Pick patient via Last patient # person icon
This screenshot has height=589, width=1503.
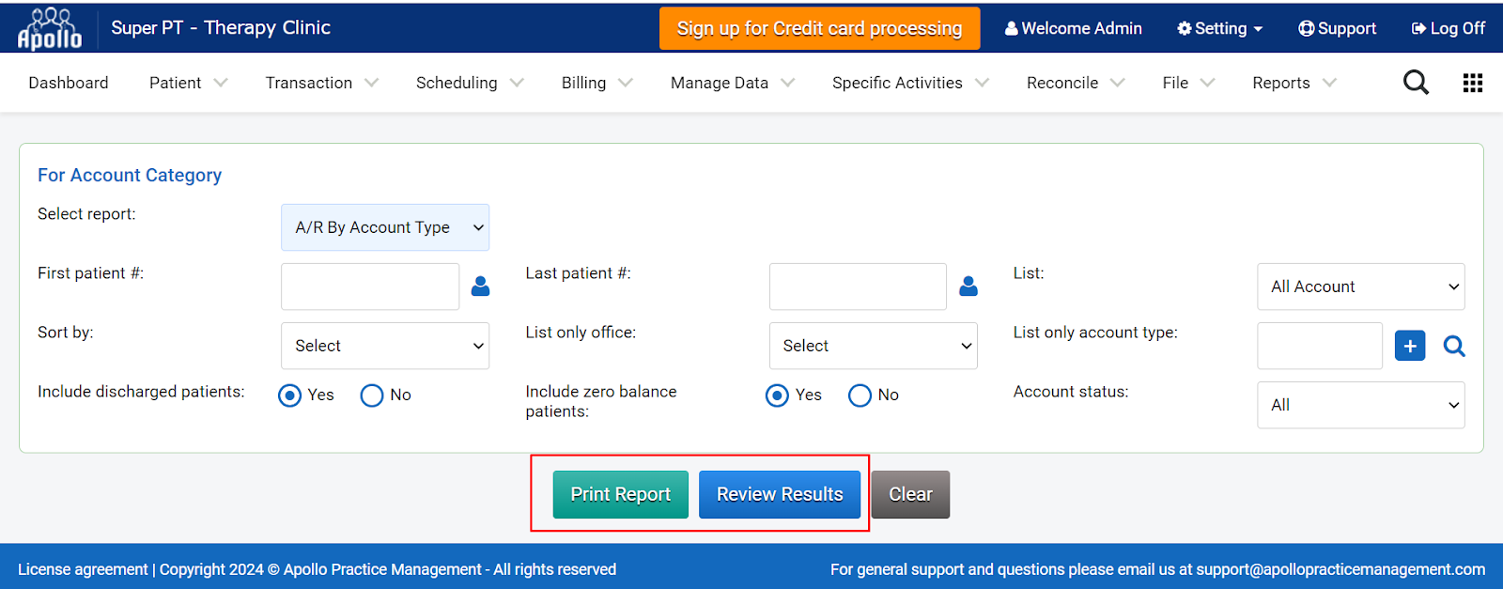(x=968, y=287)
